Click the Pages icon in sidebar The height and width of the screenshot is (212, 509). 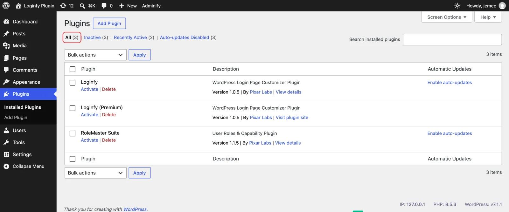[6, 58]
